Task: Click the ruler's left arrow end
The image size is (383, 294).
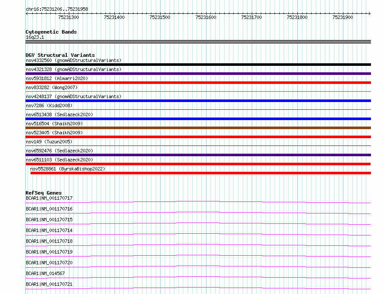Action: click(27, 13)
